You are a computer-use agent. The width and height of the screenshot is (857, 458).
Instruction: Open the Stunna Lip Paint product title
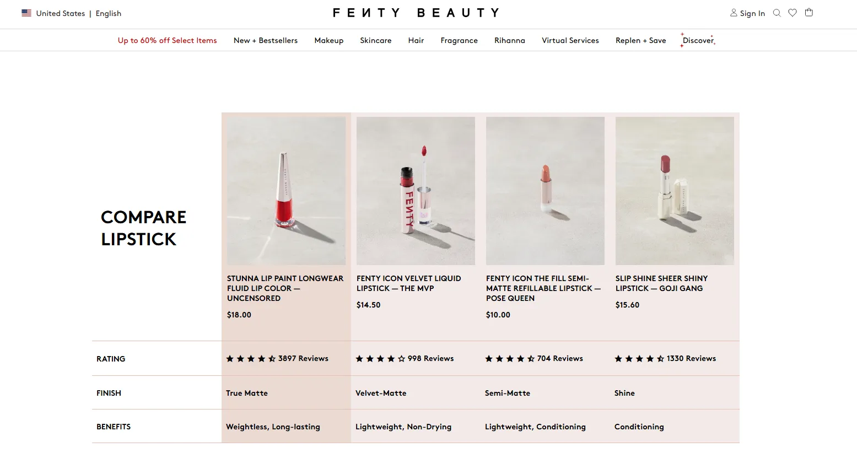[285, 288]
